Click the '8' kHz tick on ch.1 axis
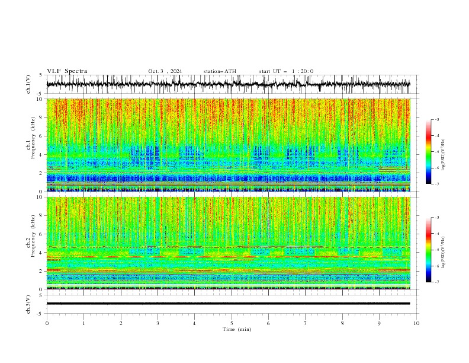Screen dimensions: 469x363 click(x=41, y=117)
